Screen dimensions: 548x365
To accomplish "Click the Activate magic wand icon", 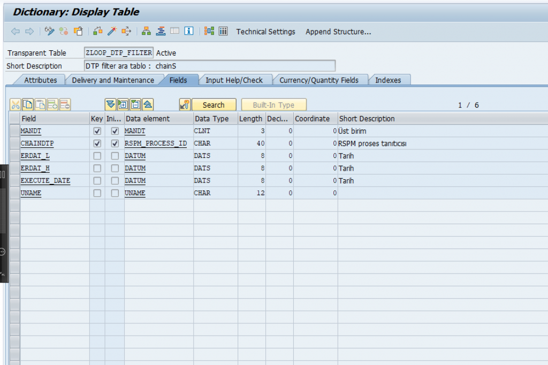I will [x=112, y=32].
